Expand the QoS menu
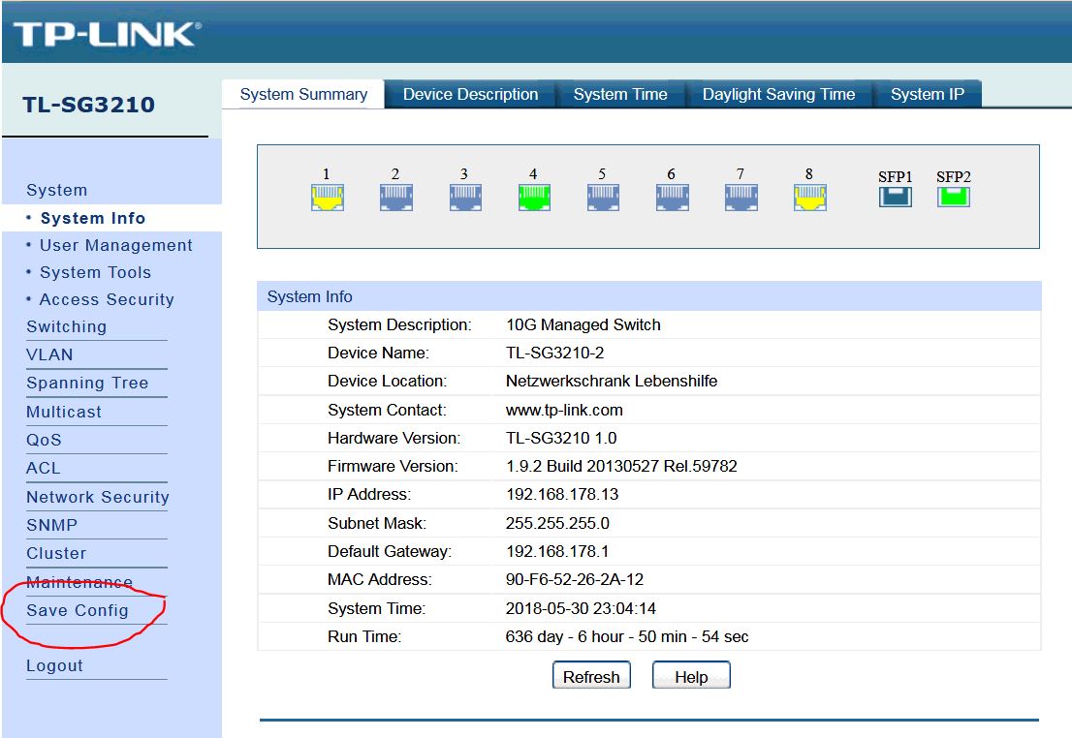The image size is (1072, 738). 44,440
